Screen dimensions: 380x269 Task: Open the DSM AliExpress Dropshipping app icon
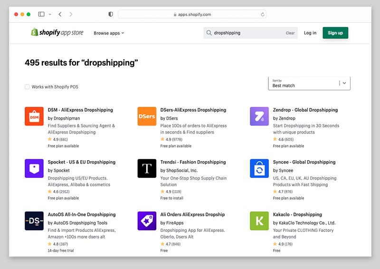34,116
